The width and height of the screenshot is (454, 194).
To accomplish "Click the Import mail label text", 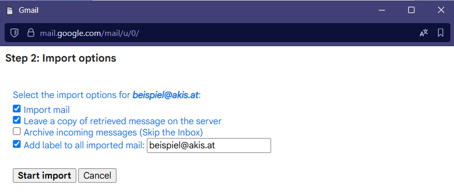I will [46, 110].
